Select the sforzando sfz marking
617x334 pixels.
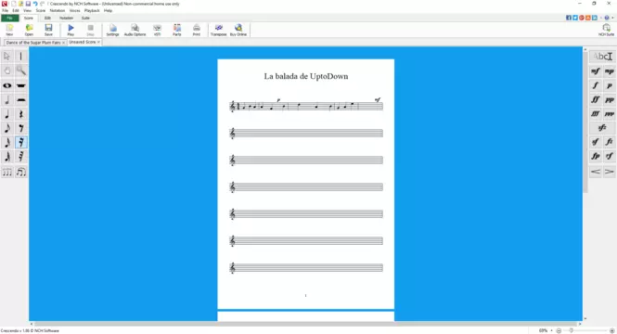(x=602, y=128)
